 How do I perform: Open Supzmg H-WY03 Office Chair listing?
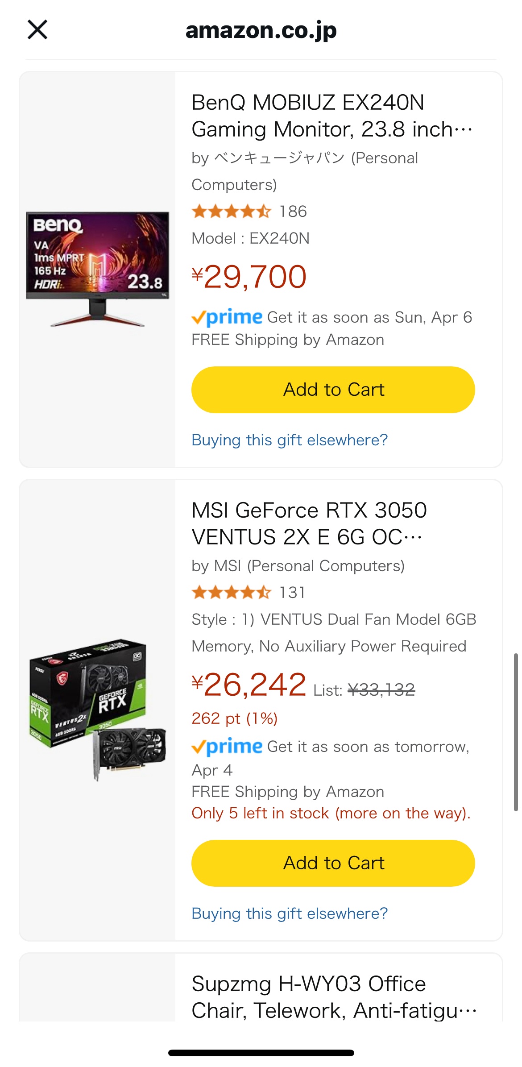333,997
